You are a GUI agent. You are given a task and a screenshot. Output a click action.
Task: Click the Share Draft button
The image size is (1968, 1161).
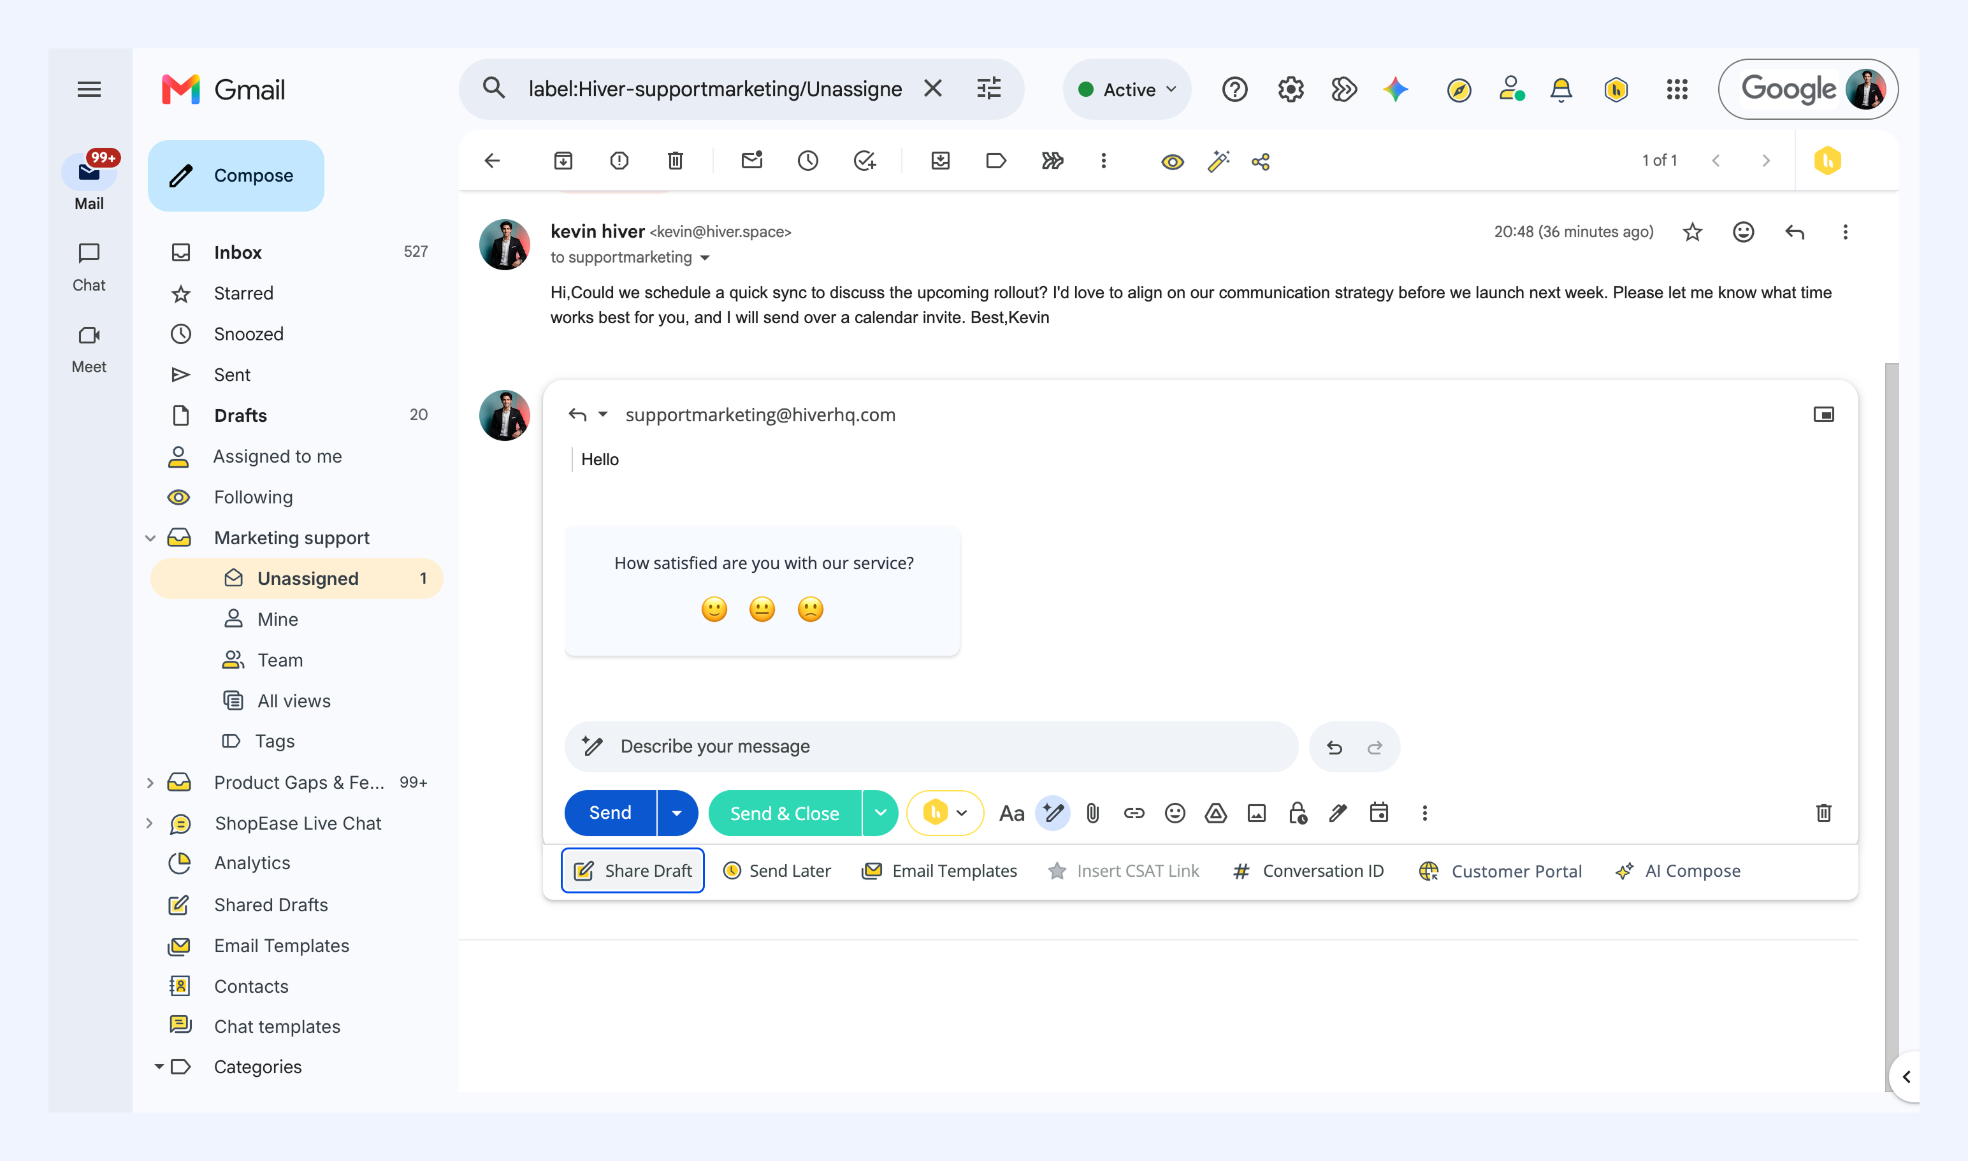632,870
